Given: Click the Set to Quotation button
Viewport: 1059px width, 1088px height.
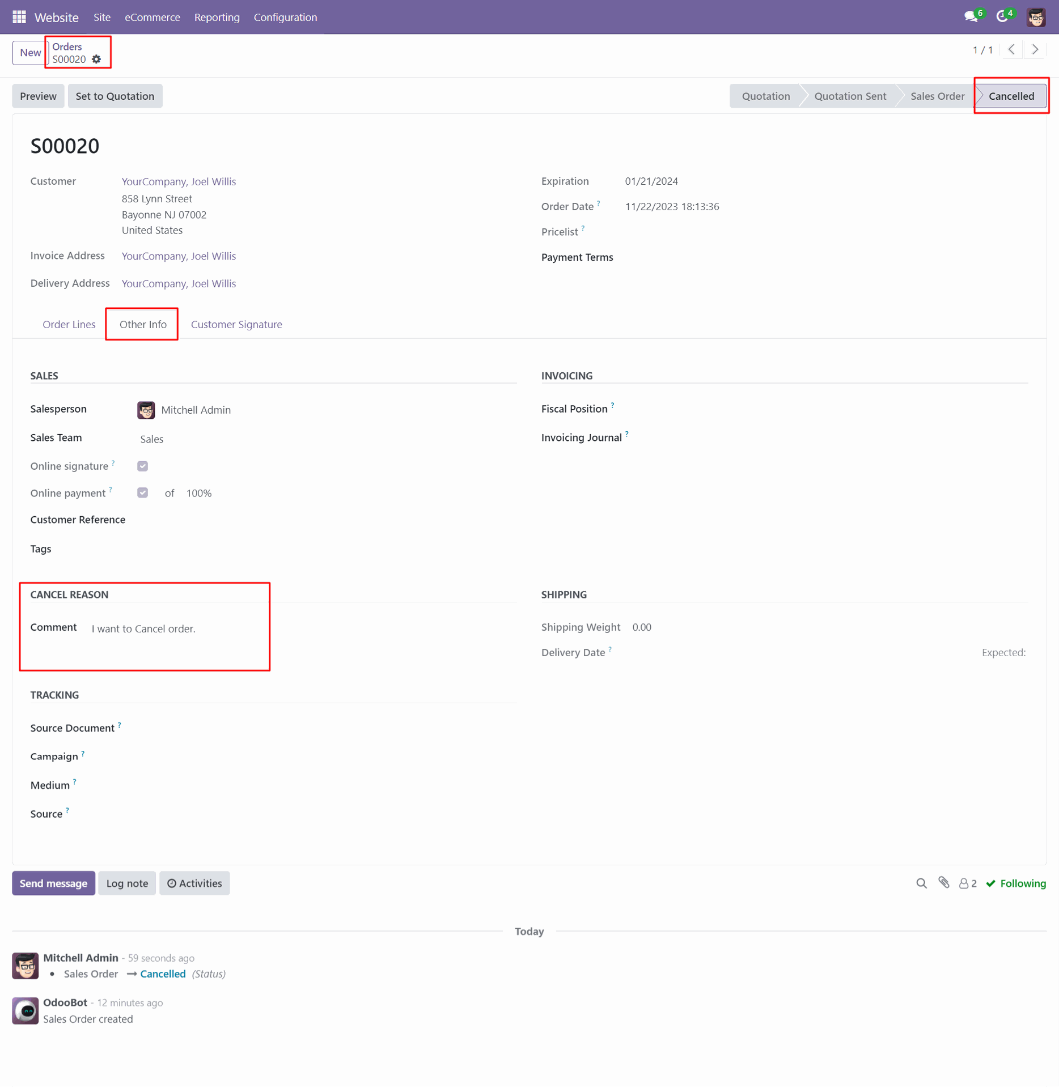Looking at the screenshot, I should 115,96.
